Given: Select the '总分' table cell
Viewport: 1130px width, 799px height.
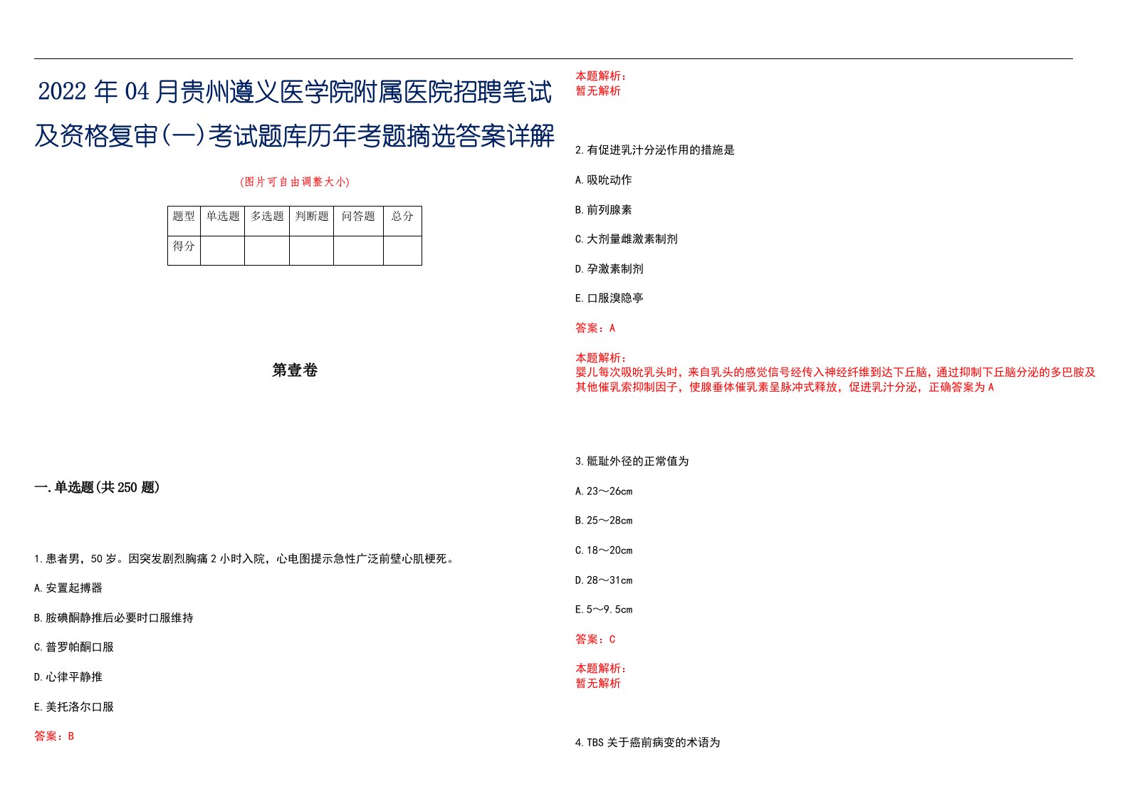Looking at the screenshot, I should point(402,221).
